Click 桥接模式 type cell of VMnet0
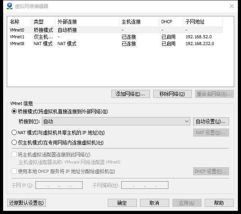 [x=43, y=30]
